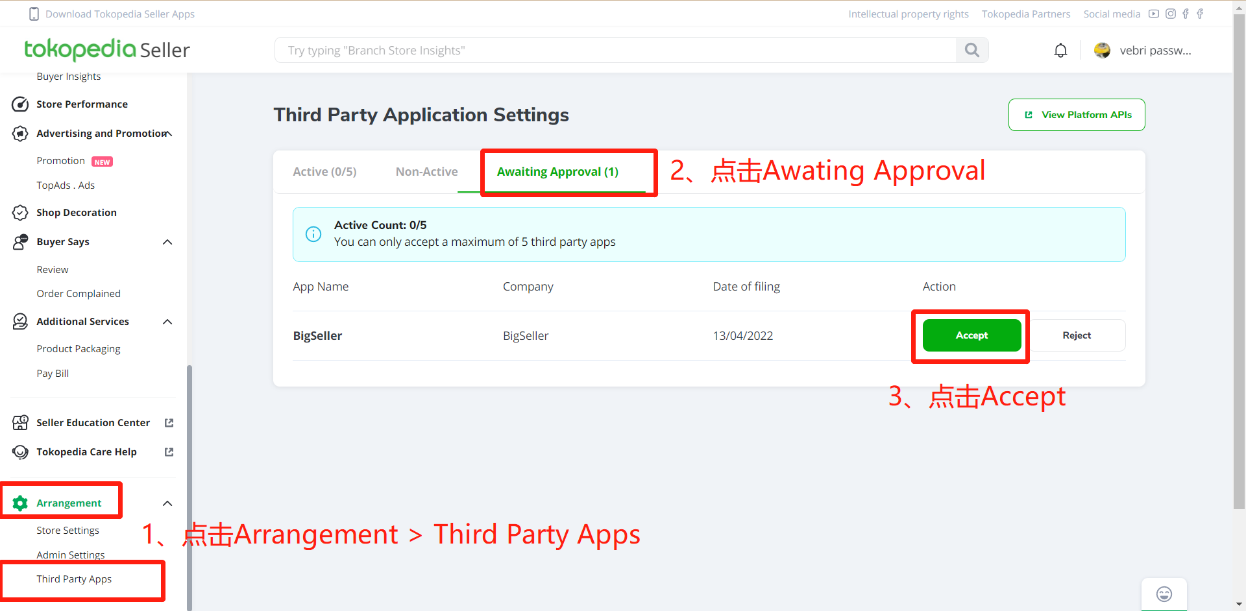Click the Date of filing column header
Image resolution: width=1246 pixels, height=611 pixels.
tap(746, 287)
